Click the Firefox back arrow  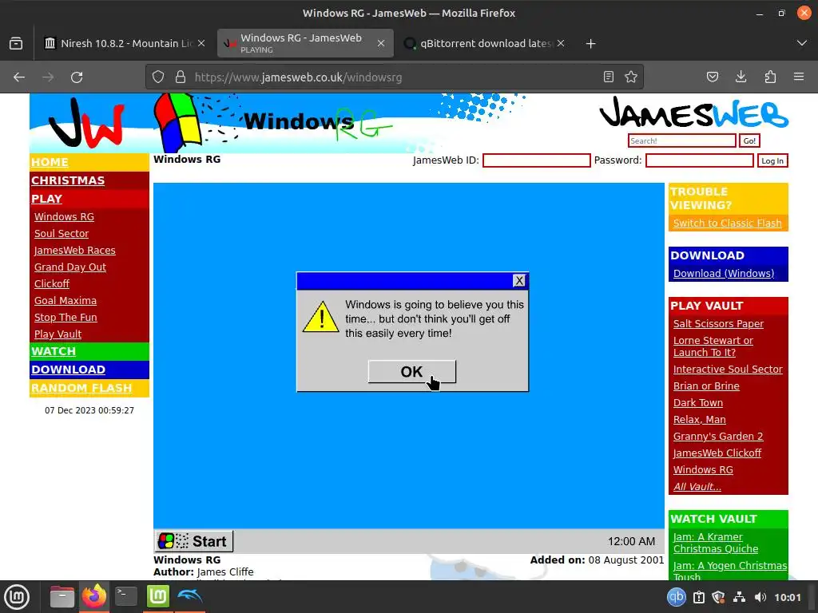19,77
